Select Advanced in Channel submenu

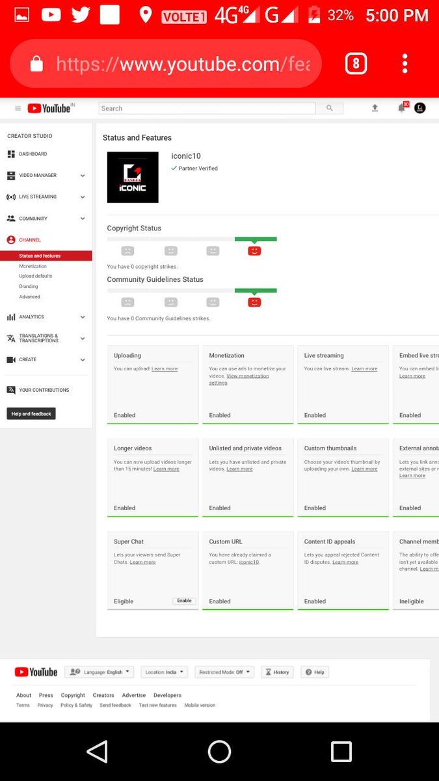click(x=30, y=297)
